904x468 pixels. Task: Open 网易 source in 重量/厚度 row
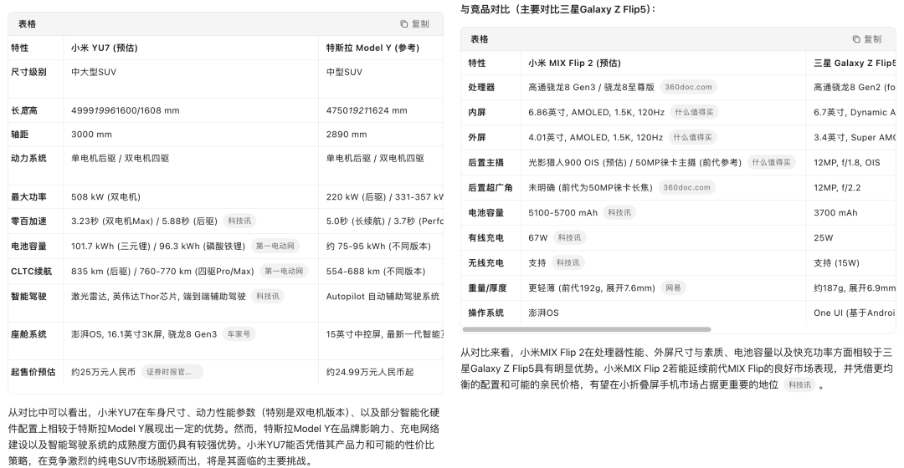(673, 287)
